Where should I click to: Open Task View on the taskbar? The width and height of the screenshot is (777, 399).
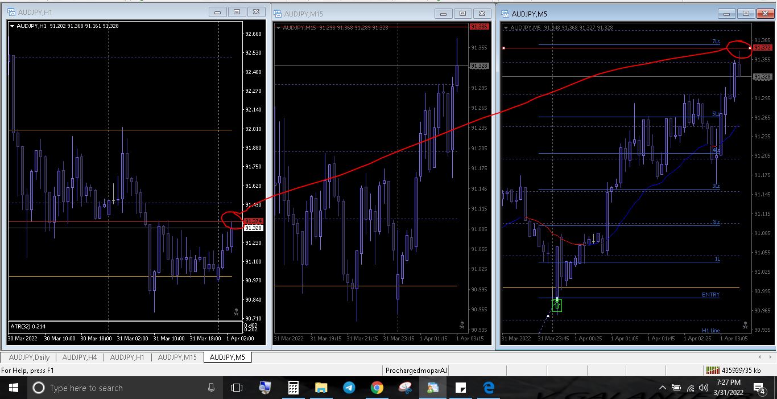click(x=237, y=388)
